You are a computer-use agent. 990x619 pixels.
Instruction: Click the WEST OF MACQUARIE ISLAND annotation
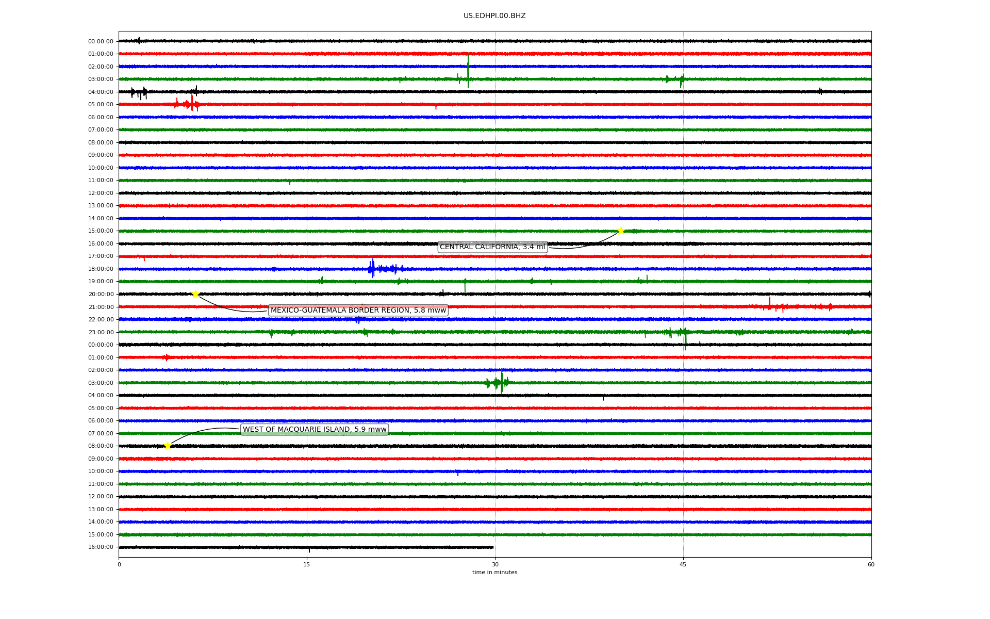(x=314, y=429)
